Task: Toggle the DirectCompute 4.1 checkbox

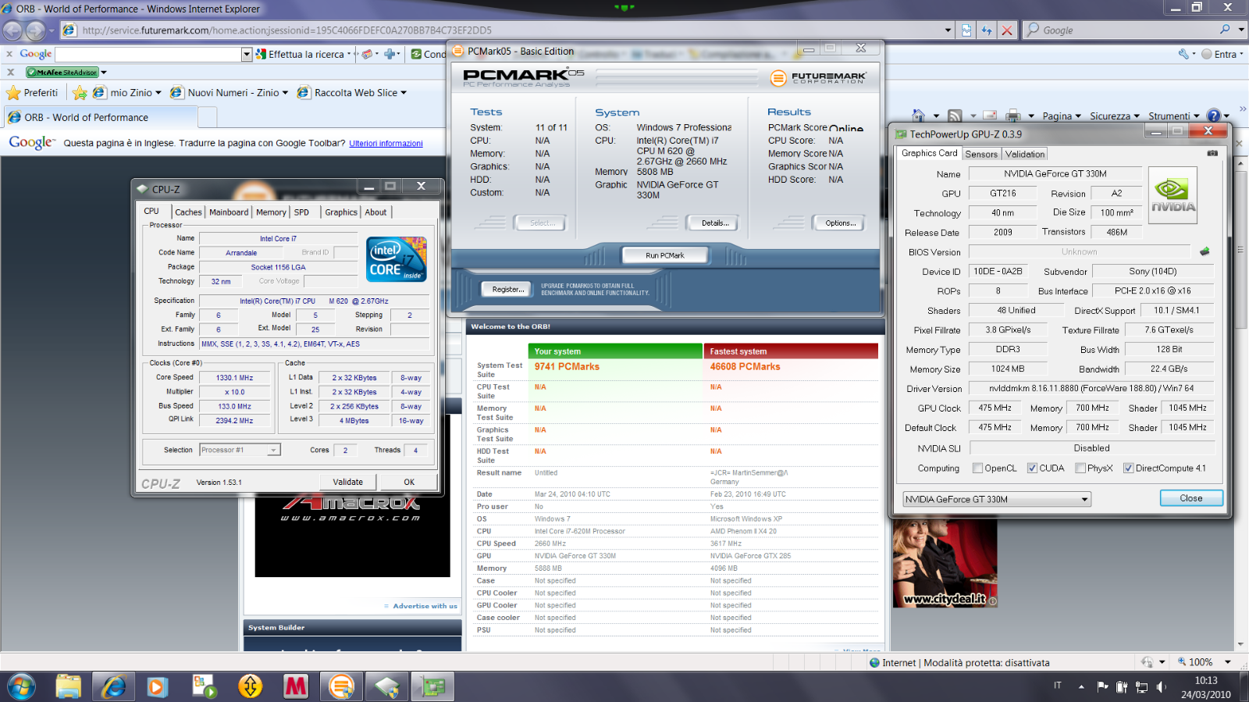Action: 1128,469
